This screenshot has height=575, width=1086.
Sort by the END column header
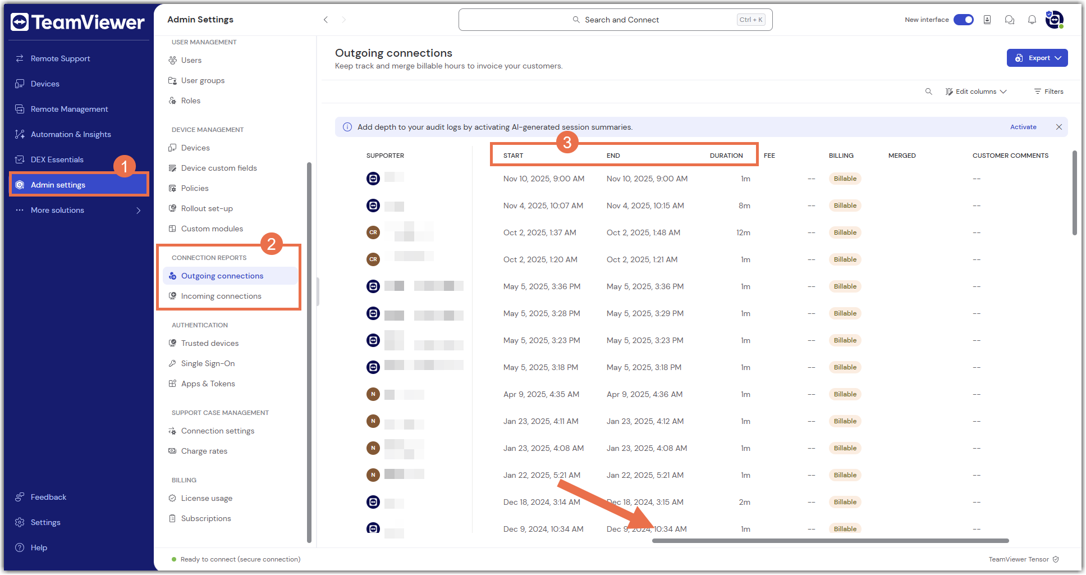click(613, 156)
